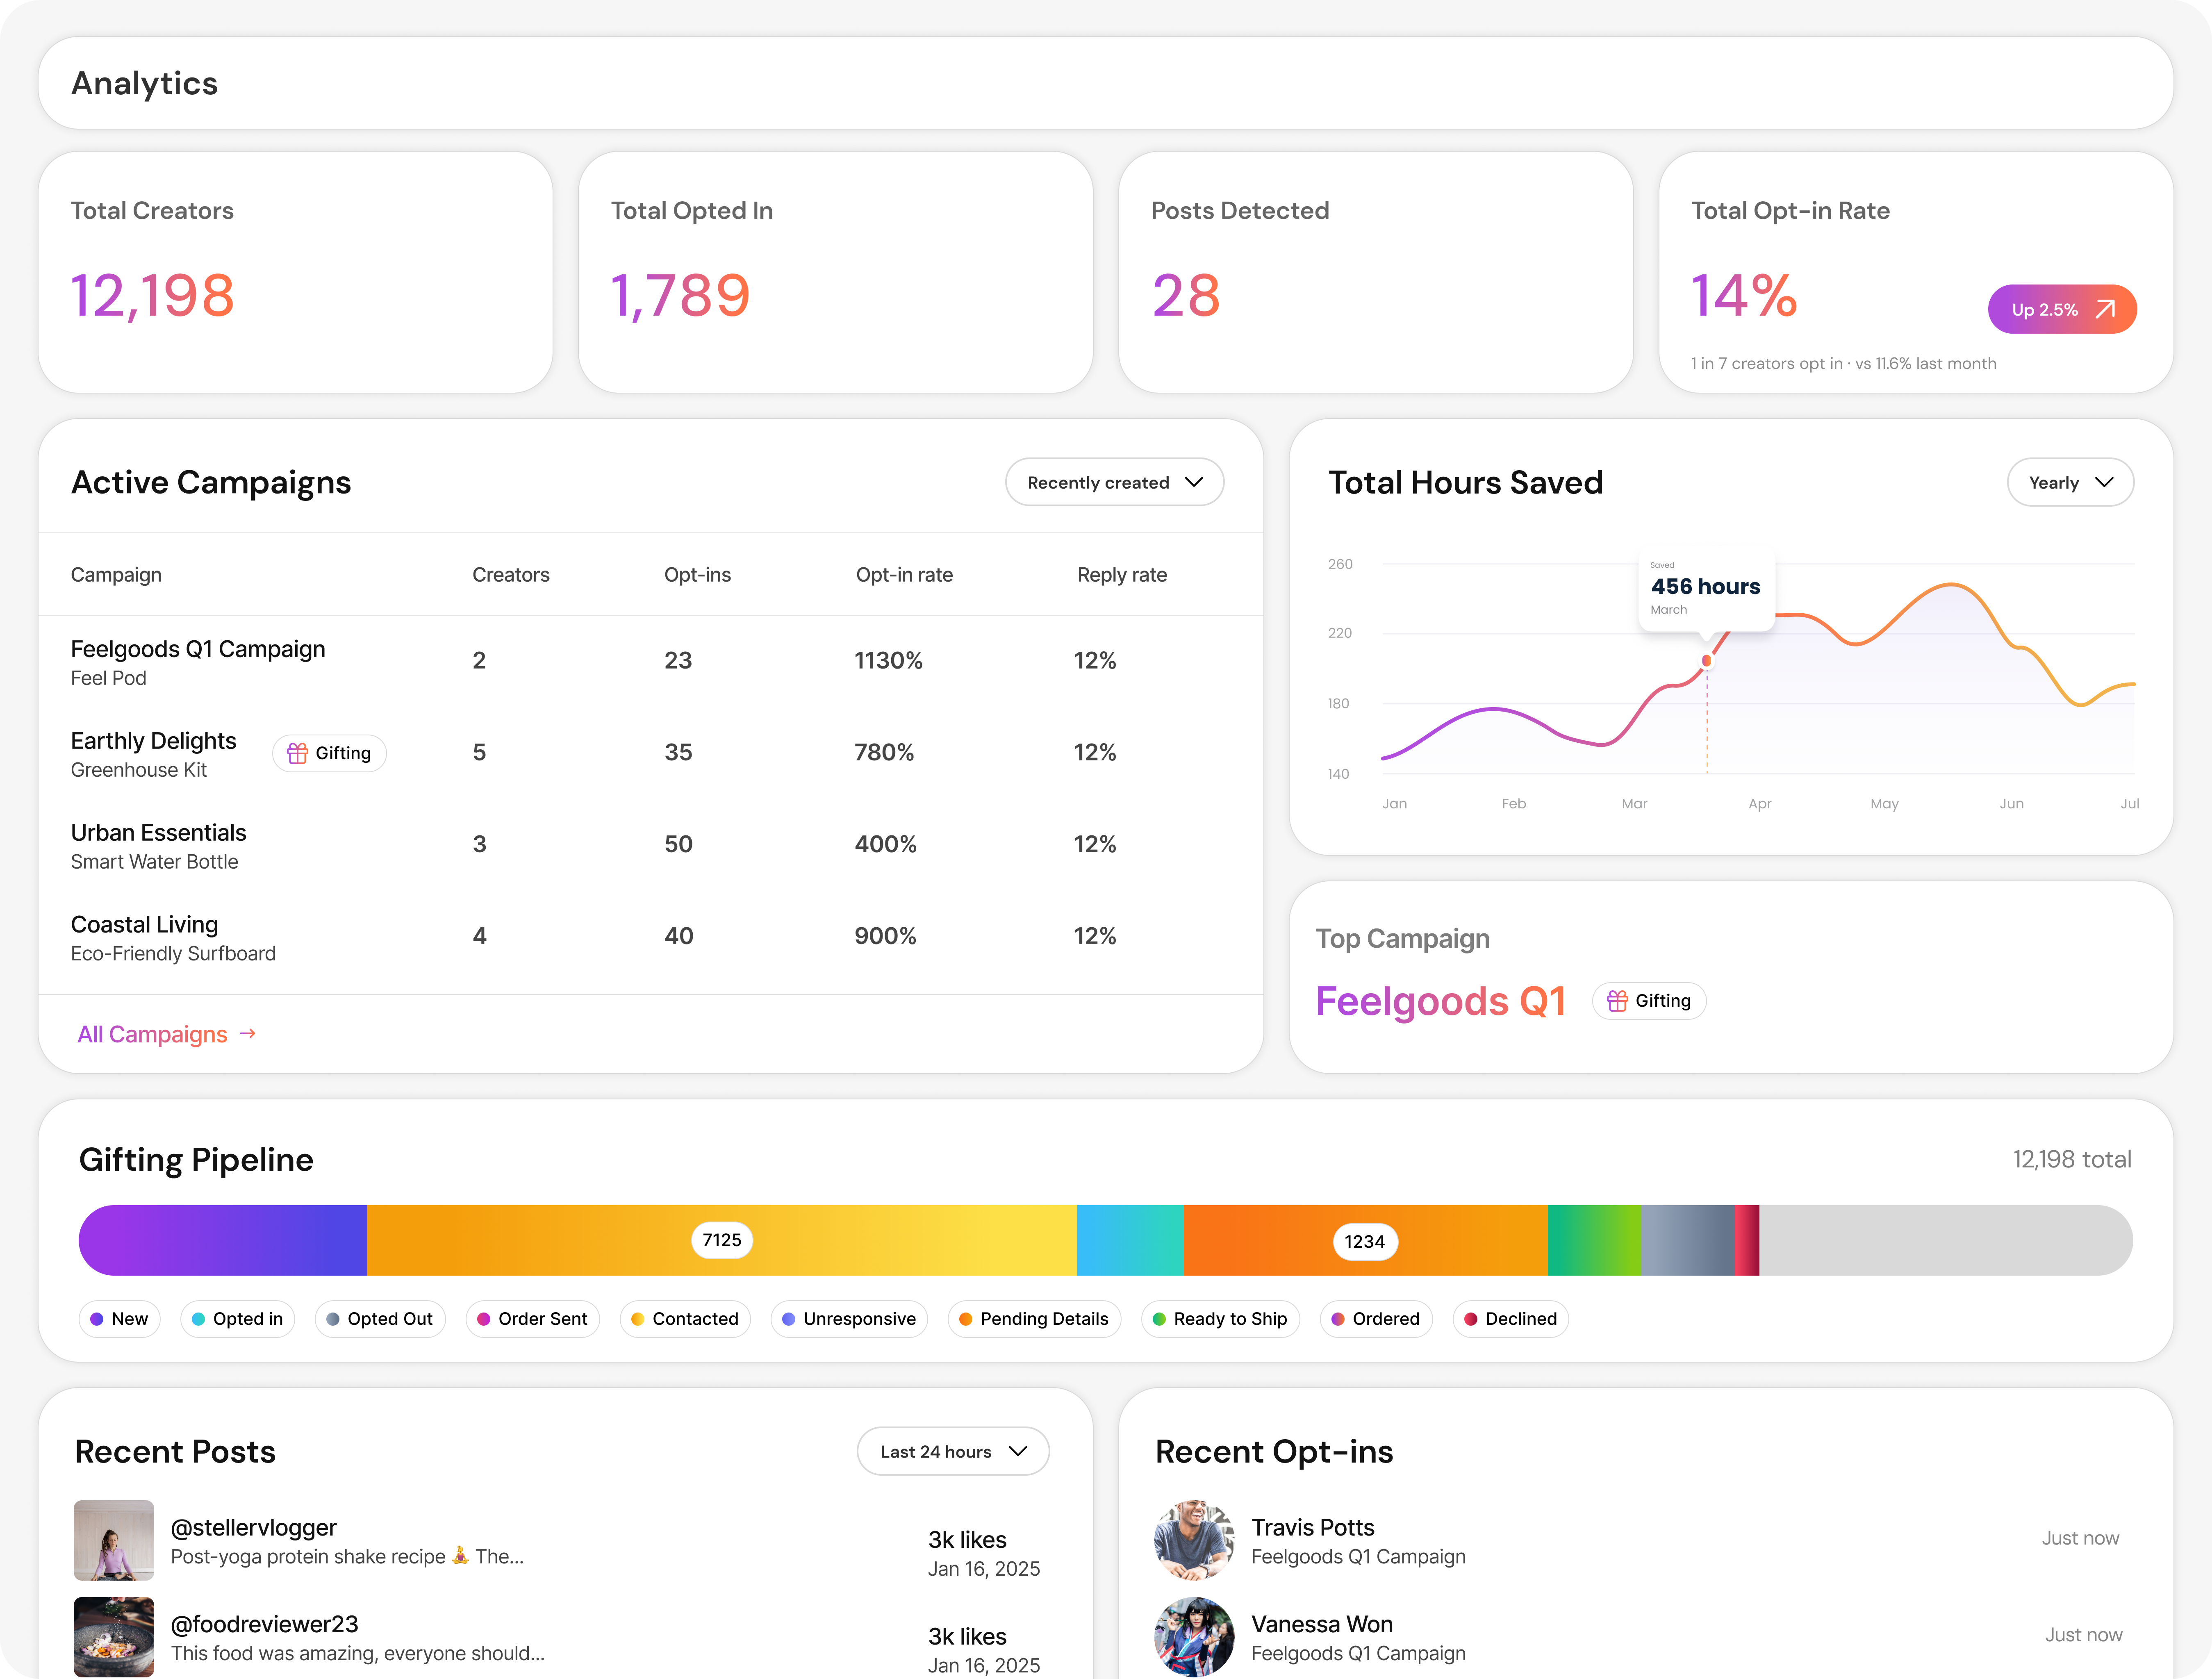The width and height of the screenshot is (2212, 1679).
Task: Click the purple dot on the Ordered legend chip
Action: click(1339, 1319)
